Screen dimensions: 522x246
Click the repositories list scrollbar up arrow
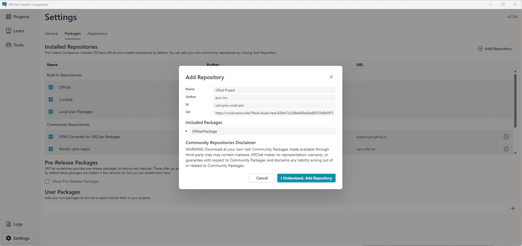click(x=515, y=72)
